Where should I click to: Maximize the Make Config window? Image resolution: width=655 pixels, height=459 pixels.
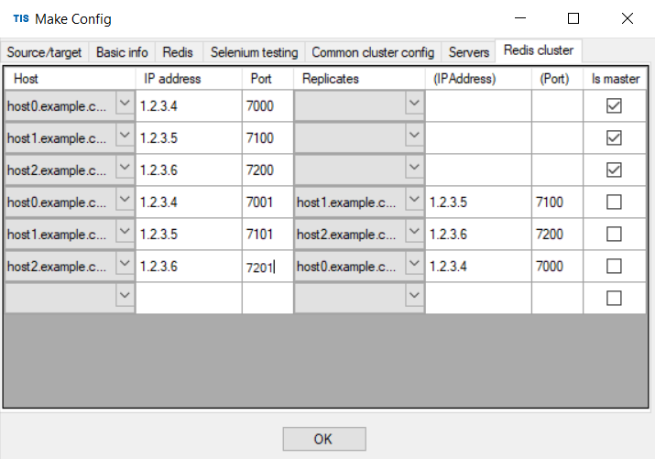573,18
